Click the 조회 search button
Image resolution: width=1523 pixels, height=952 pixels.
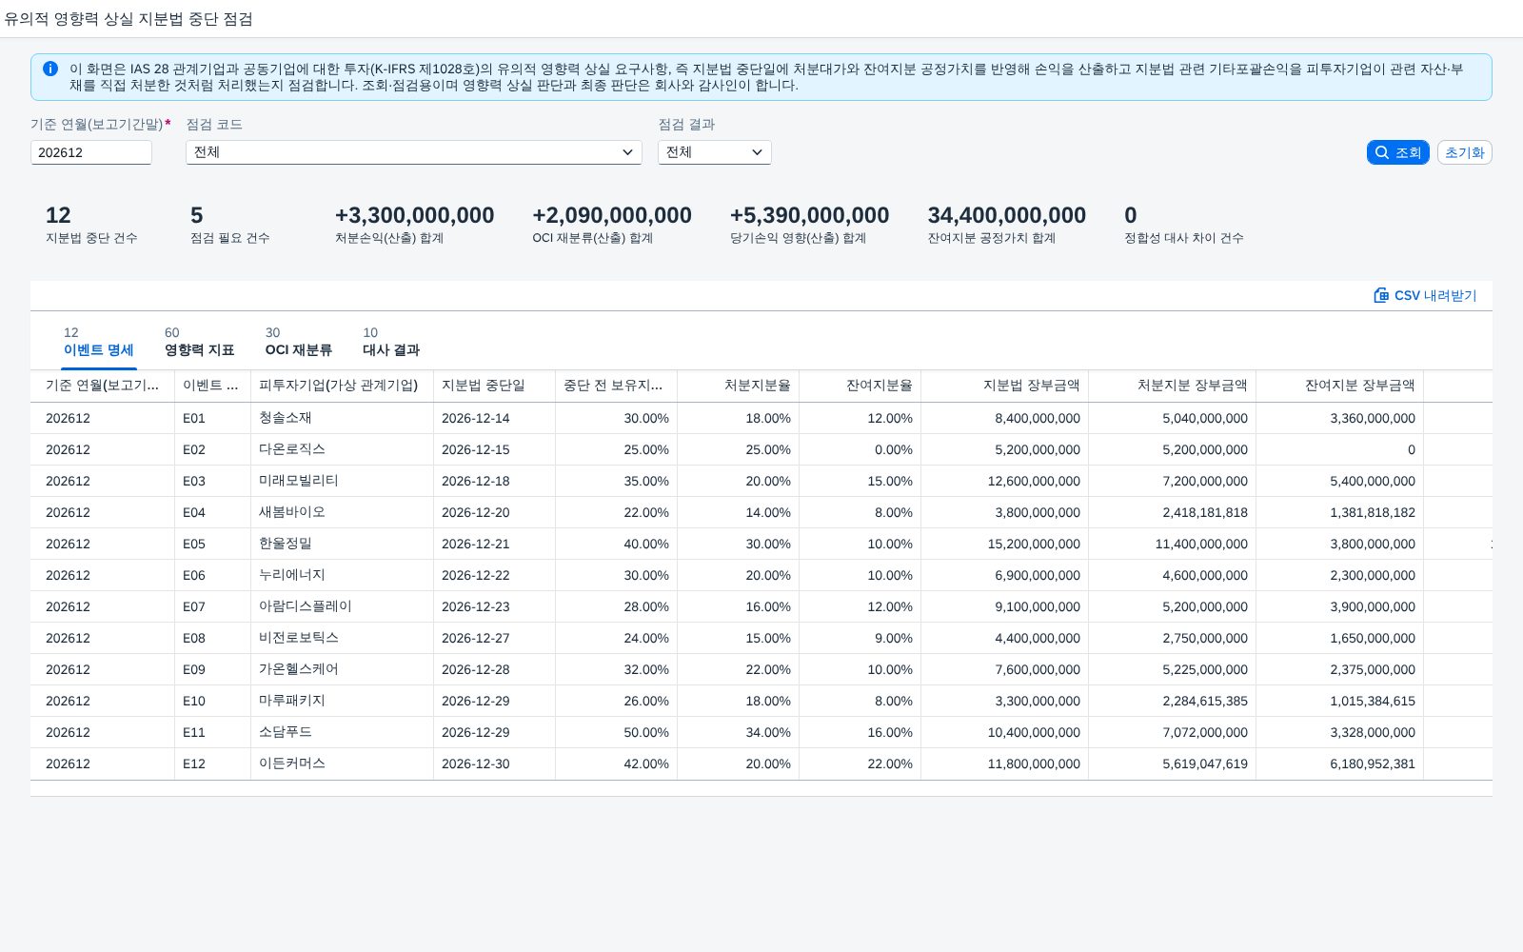(x=1397, y=152)
